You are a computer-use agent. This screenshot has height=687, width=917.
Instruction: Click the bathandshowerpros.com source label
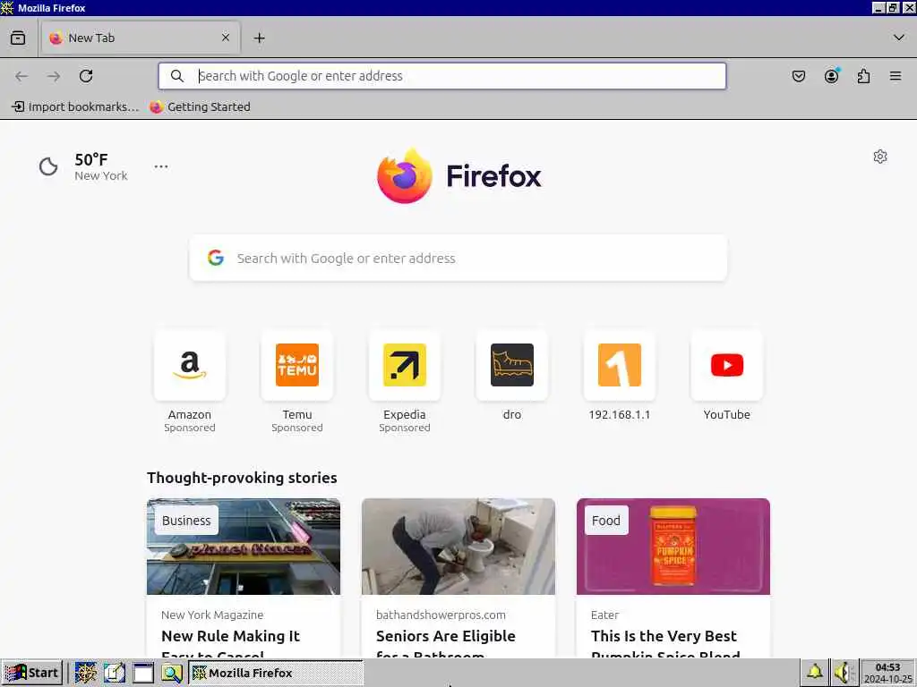tap(441, 615)
